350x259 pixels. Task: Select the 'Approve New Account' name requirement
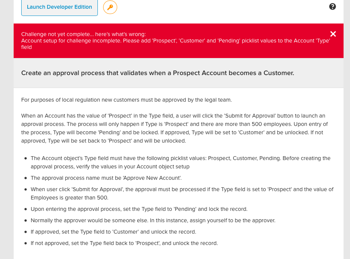[x=106, y=178]
